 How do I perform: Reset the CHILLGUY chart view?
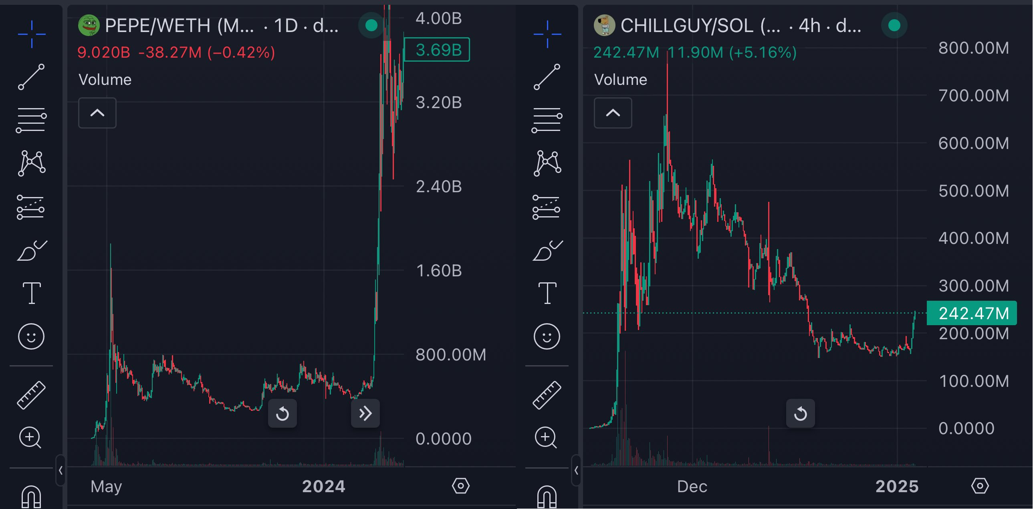click(x=801, y=413)
